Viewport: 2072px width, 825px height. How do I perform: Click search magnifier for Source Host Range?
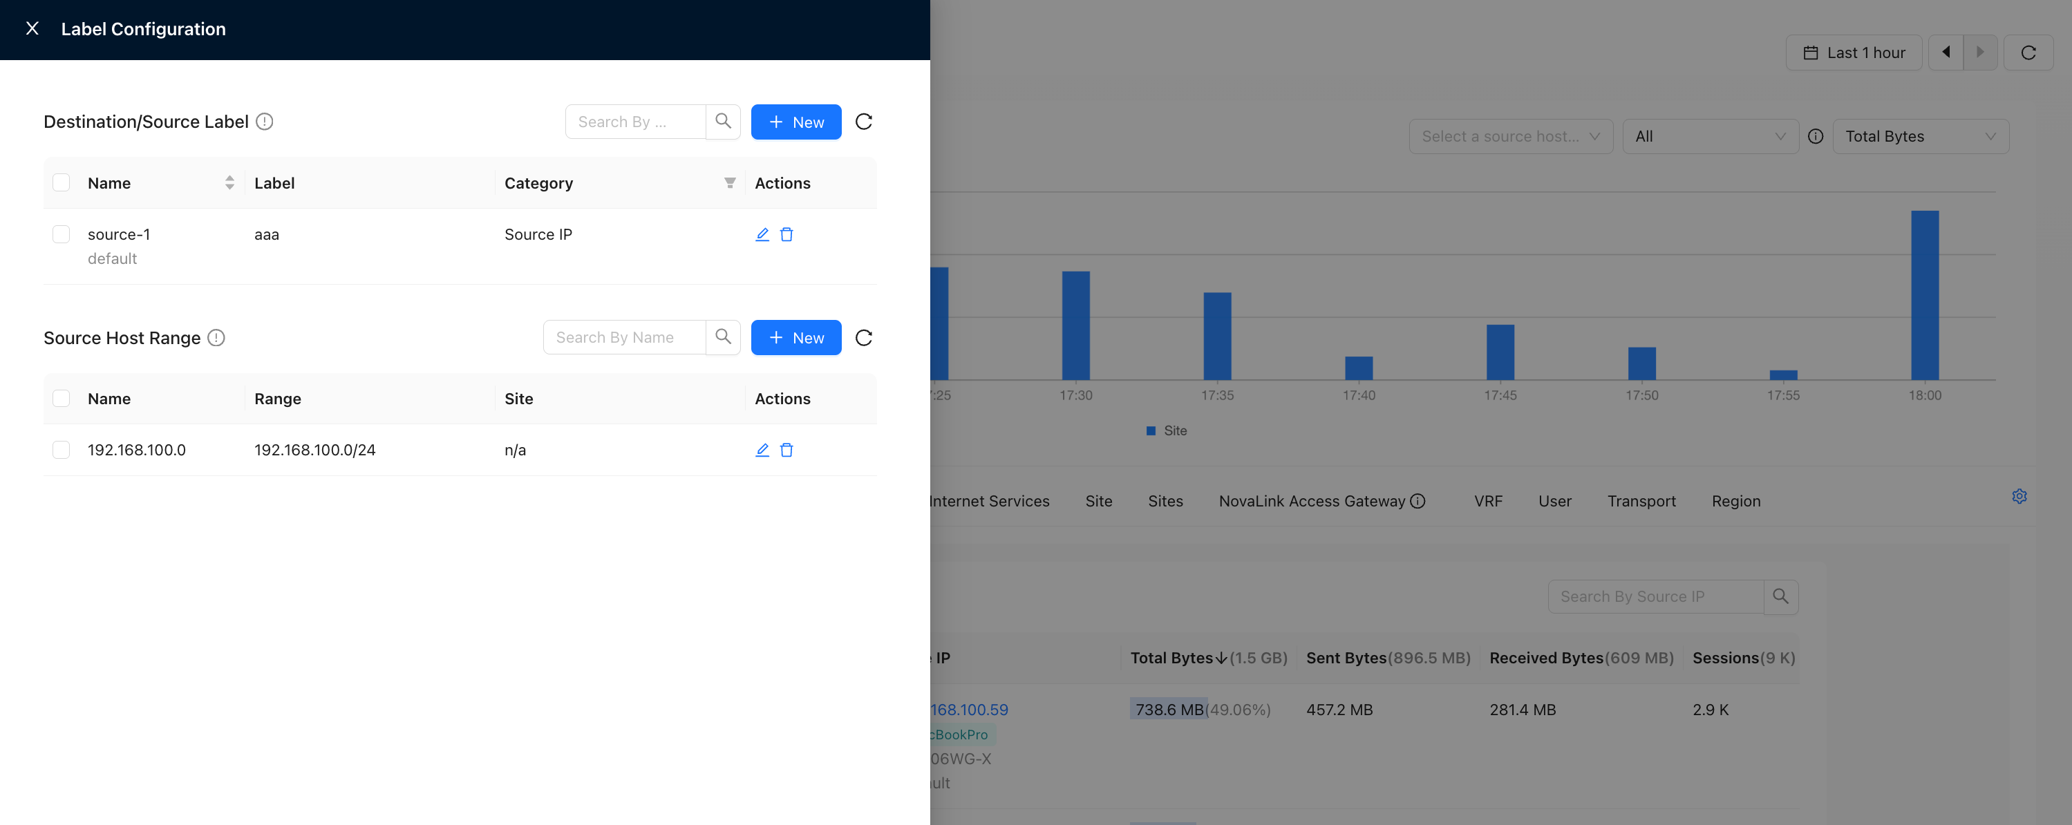click(x=723, y=337)
